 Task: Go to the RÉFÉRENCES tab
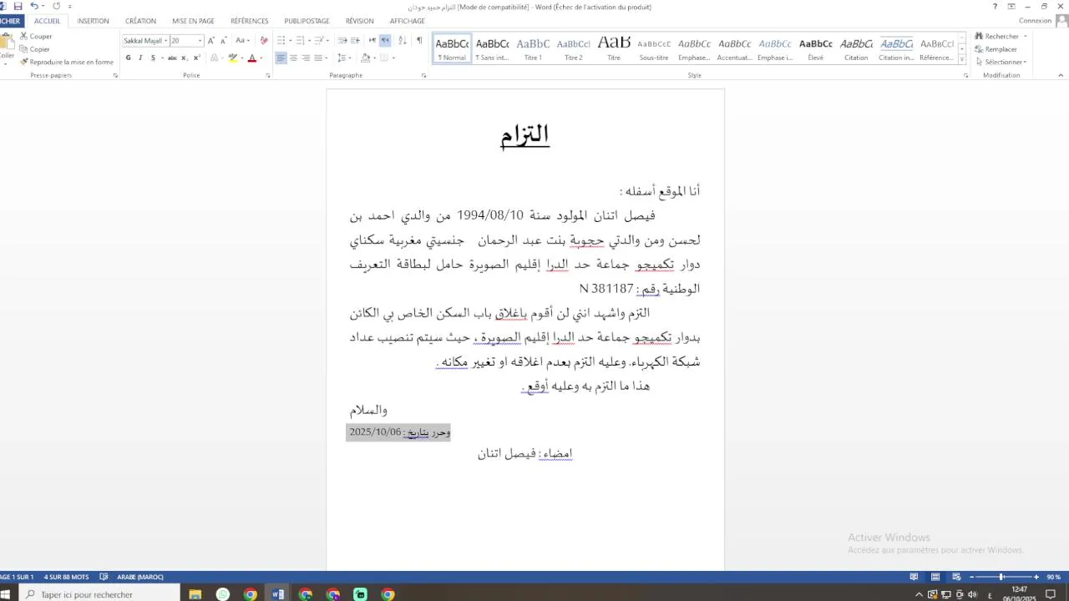250,21
